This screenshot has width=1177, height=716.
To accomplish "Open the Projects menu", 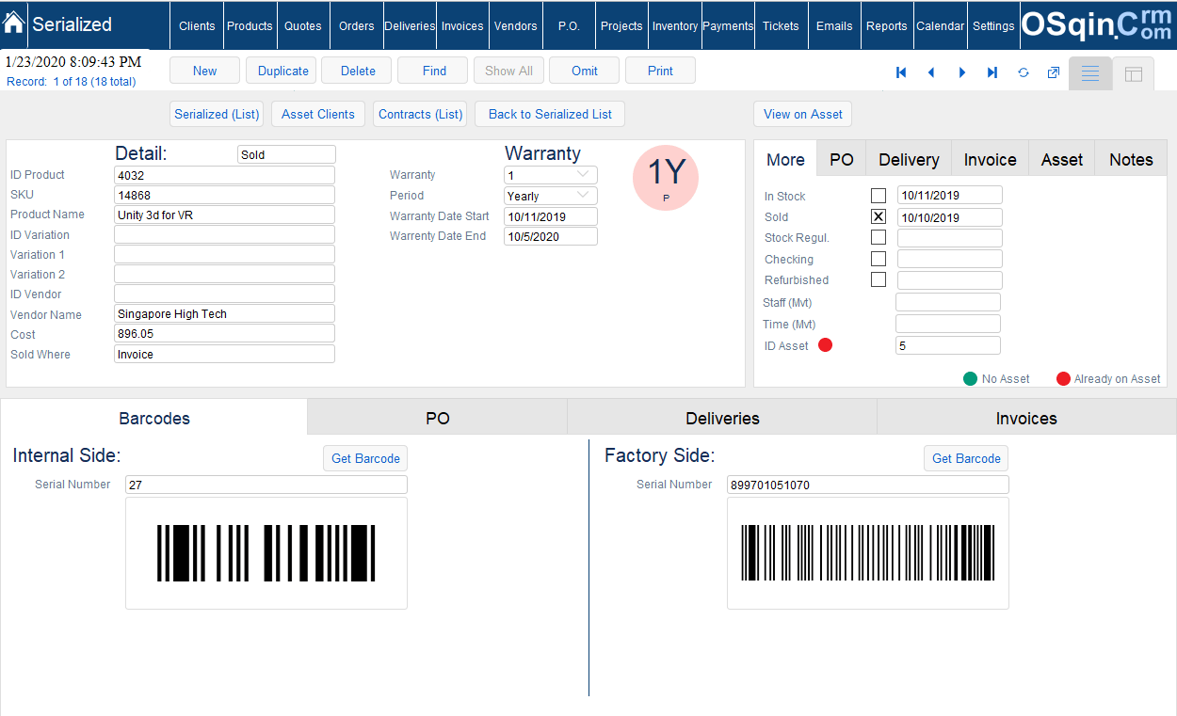I will click(x=621, y=25).
